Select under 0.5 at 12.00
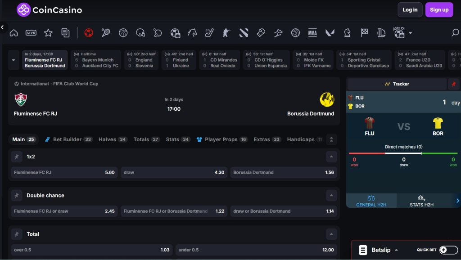461x260 pixels. coord(256,250)
